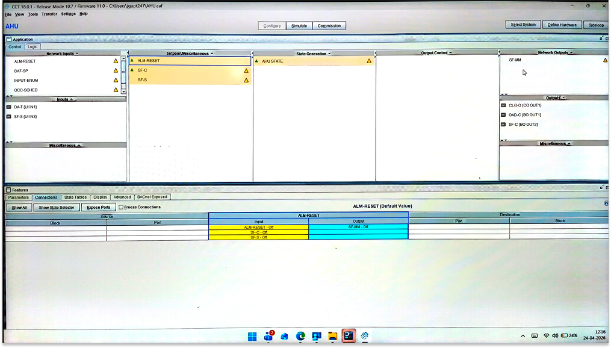Click the warning icon beside OCC-SCHED
This screenshot has height=348, width=611.
116,90
